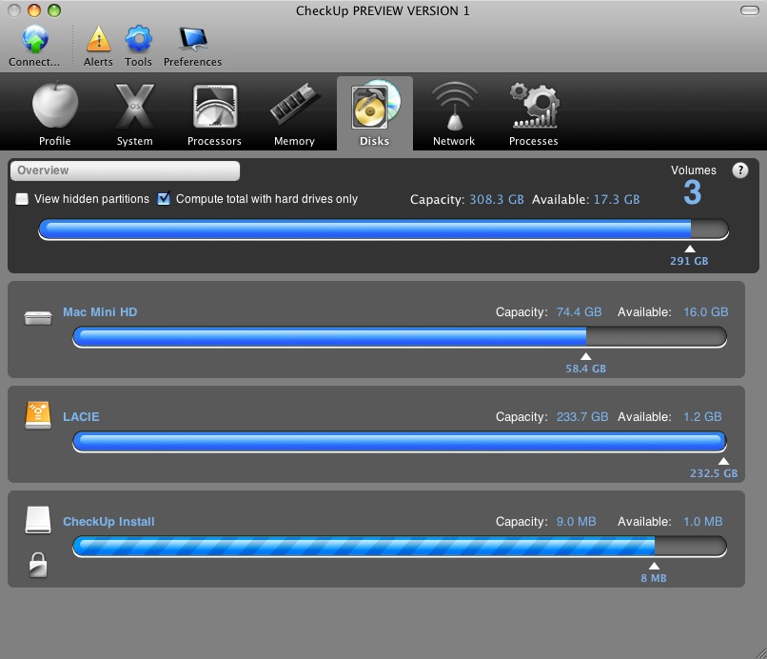Screen dimensions: 767x659
Task: Click the 291 GB used marker
Action: (689, 256)
